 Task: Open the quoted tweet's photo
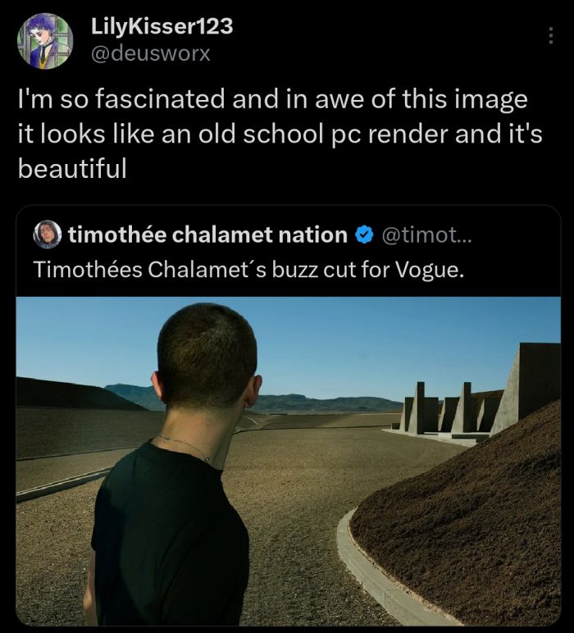pyautogui.click(x=288, y=461)
